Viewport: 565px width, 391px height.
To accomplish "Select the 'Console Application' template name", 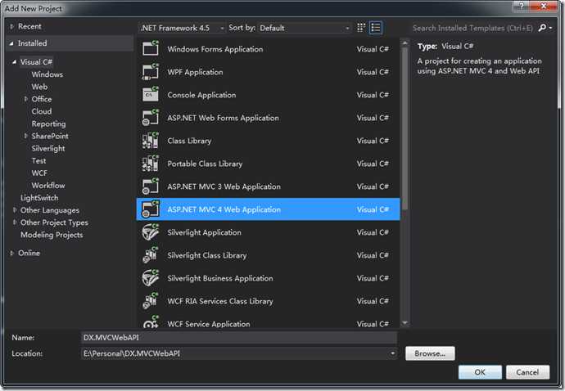I will click(201, 95).
